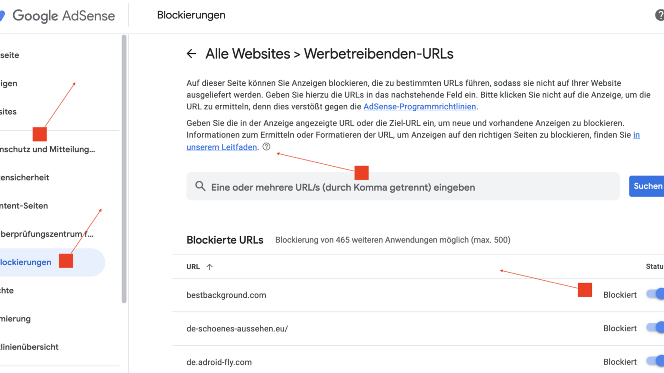Open the AdSense-Programmrichtlinien link
Viewport: 664px width, 373px height.
(420, 107)
